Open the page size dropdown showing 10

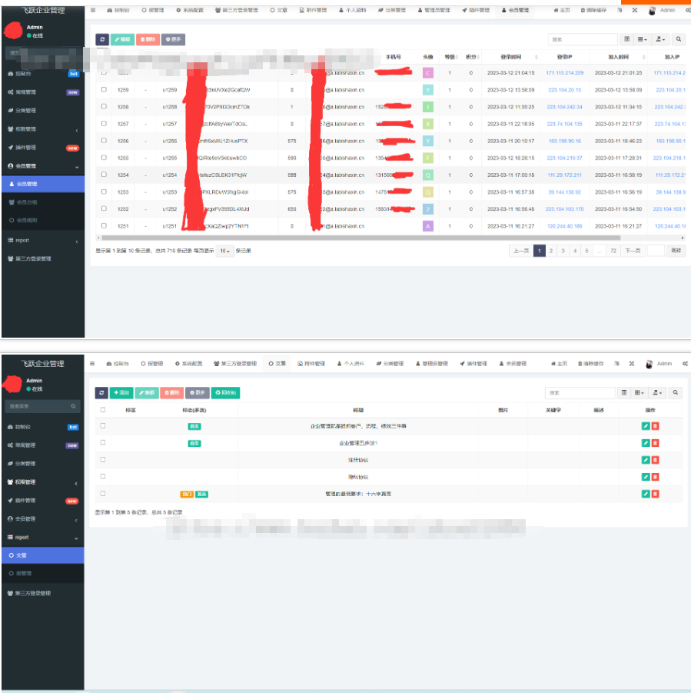click(x=224, y=251)
